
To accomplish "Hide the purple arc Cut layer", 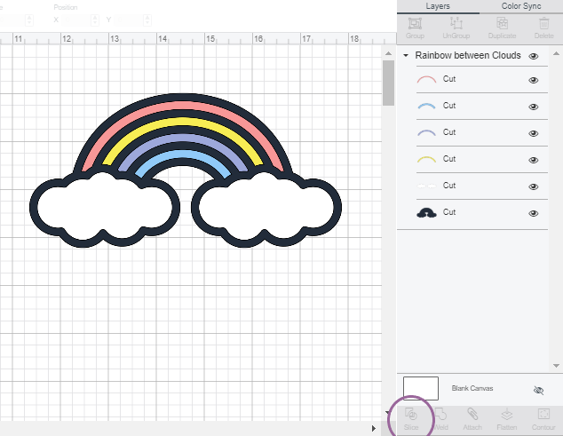I will [x=534, y=133].
